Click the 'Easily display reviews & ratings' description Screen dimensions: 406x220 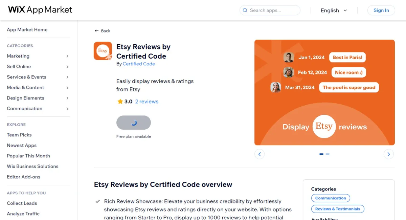click(x=155, y=85)
